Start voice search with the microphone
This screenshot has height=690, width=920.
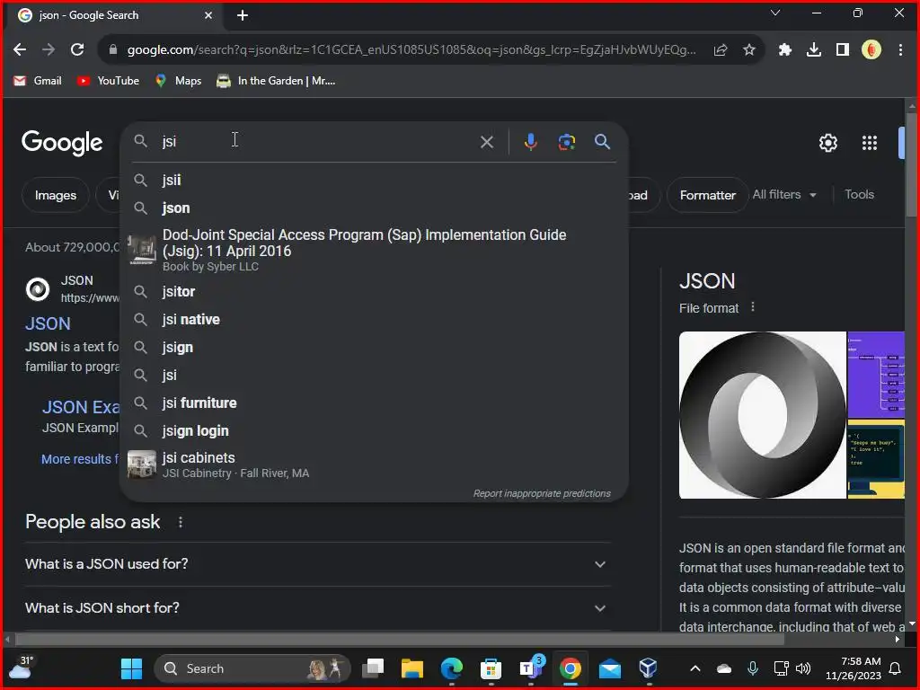coord(530,142)
